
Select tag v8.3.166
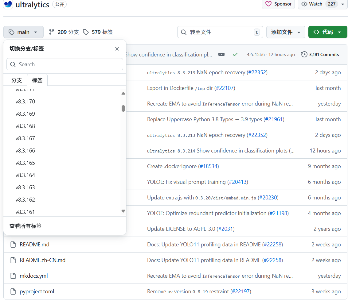tap(25, 151)
